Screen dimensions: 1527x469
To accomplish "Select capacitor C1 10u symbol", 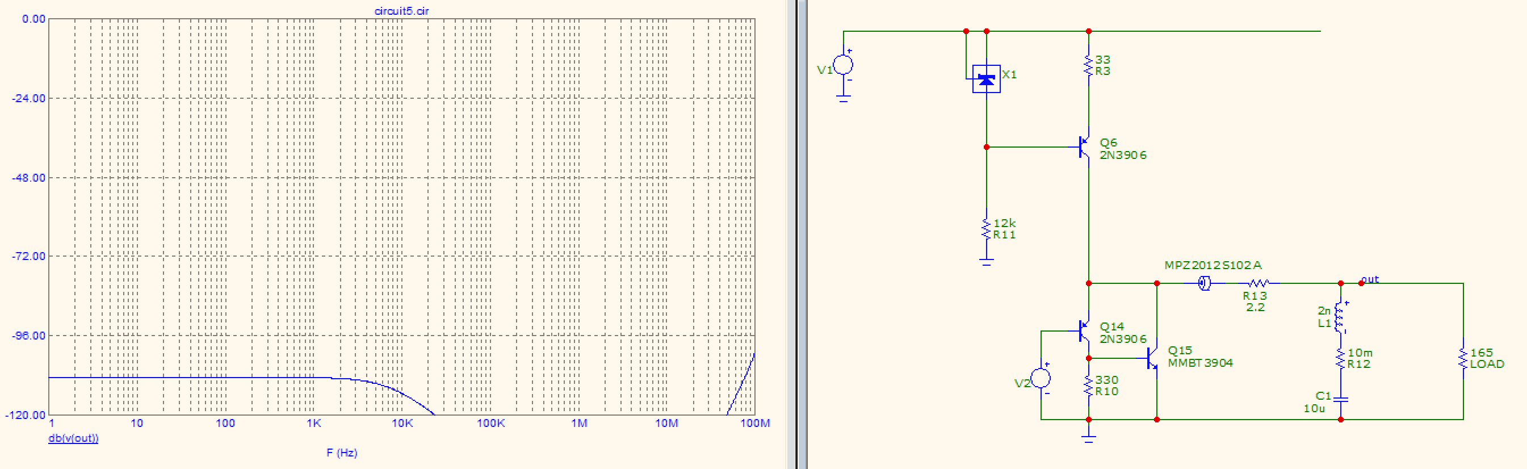I will point(1340,400).
